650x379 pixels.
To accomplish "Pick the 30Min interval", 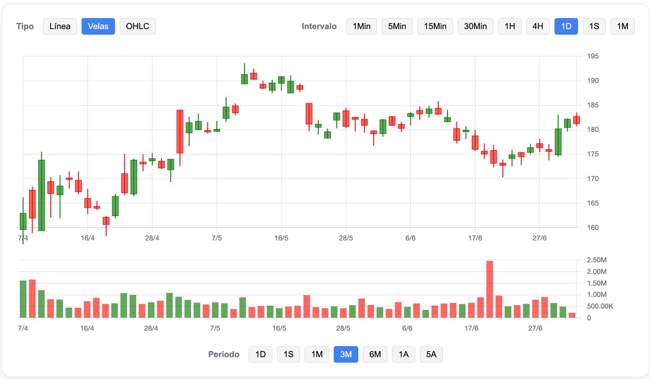I will point(475,26).
